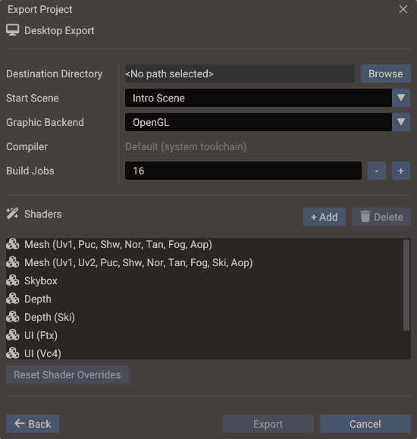Click the Start Scene label
Viewport: 417px width, 439px height.
pyautogui.click(x=33, y=98)
